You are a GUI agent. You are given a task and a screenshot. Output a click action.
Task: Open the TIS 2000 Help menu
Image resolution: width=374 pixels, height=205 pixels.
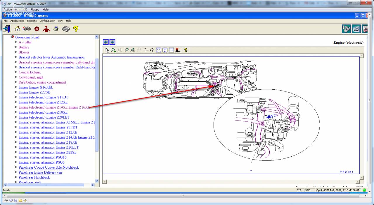(68, 21)
